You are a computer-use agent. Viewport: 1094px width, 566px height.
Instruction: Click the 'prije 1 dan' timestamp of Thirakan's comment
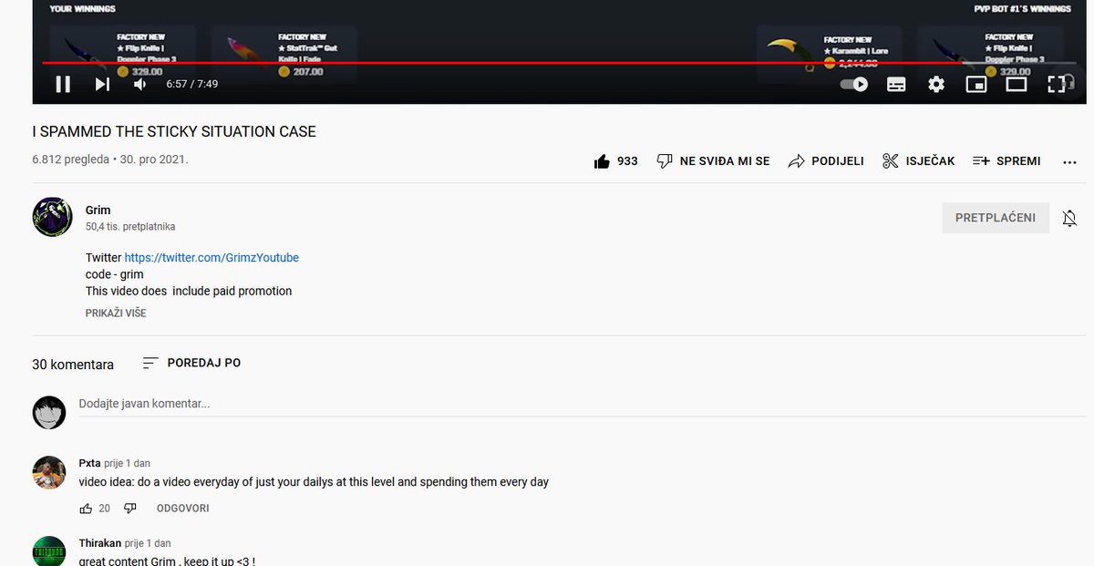(x=148, y=543)
